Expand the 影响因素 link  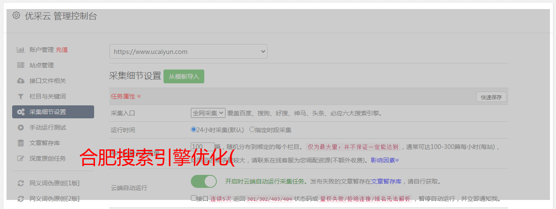[385, 160]
